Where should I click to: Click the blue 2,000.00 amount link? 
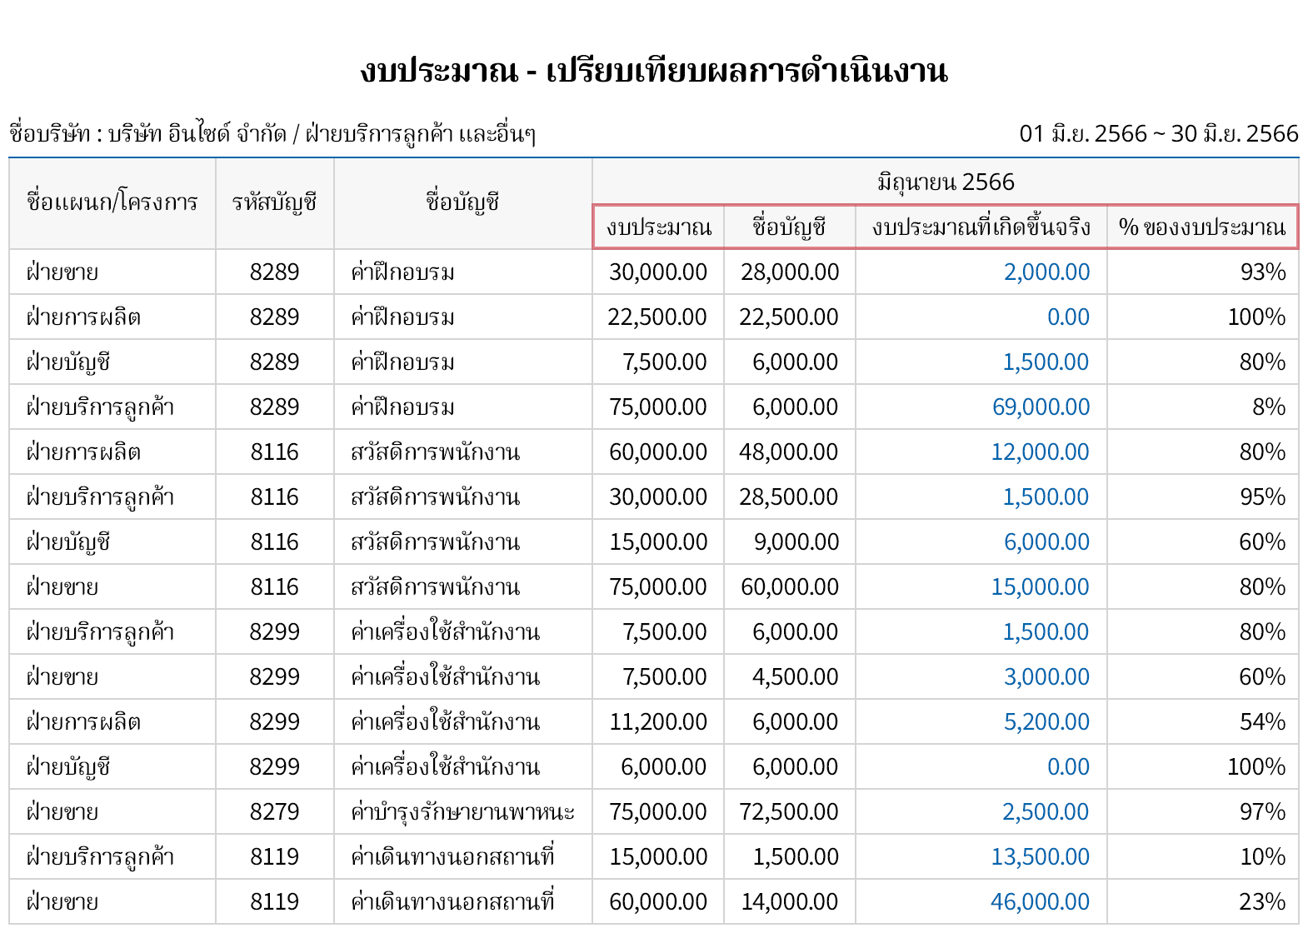[1046, 272]
